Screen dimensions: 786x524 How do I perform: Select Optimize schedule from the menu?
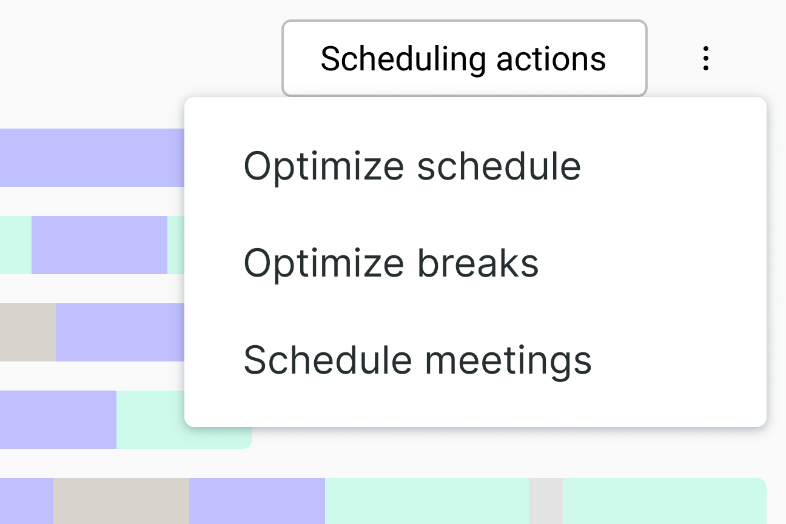point(412,166)
